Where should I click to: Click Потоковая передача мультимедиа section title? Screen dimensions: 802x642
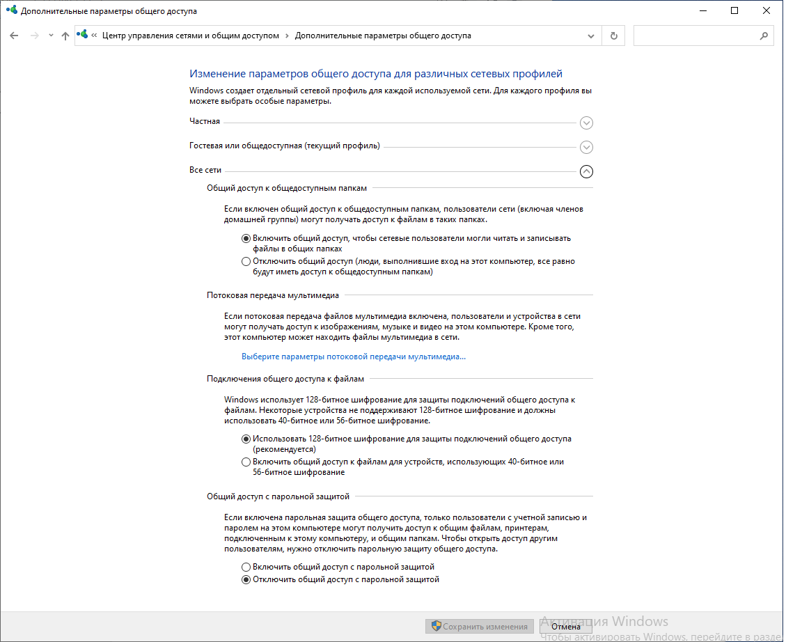273,295
